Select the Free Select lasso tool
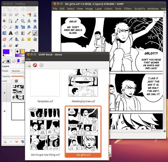This screenshot has height=162, width=168. (17, 15)
